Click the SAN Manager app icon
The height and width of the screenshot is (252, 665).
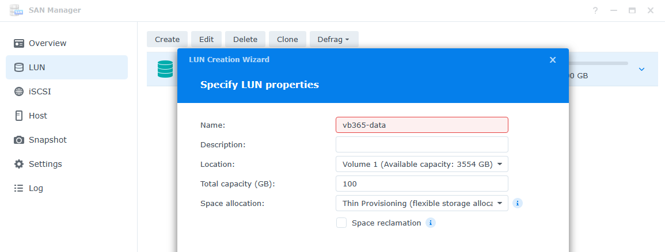click(16, 10)
